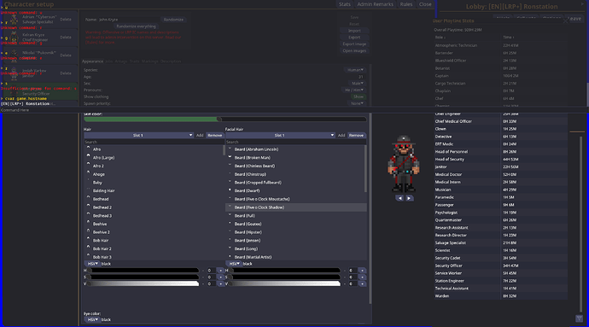Close the Character setup window

[425, 4]
